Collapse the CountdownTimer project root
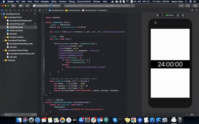 [x=1, y=14]
